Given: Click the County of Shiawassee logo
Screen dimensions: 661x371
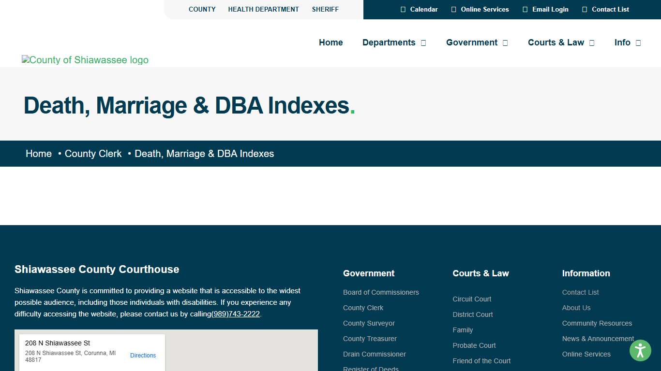Looking at the screenshot, I should 85,60.
